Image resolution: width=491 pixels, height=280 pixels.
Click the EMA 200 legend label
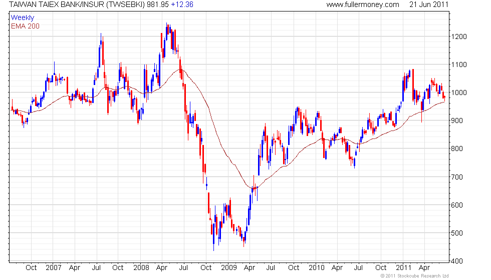pos(25,26)
